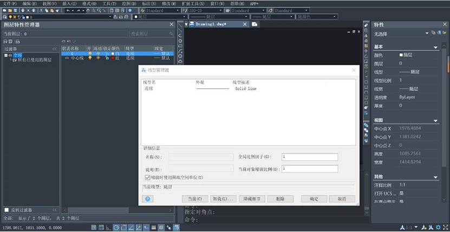The image size is (450, 232).
Task: Select the arc draw tool in vertical toolbar
Action: [180, 51]
